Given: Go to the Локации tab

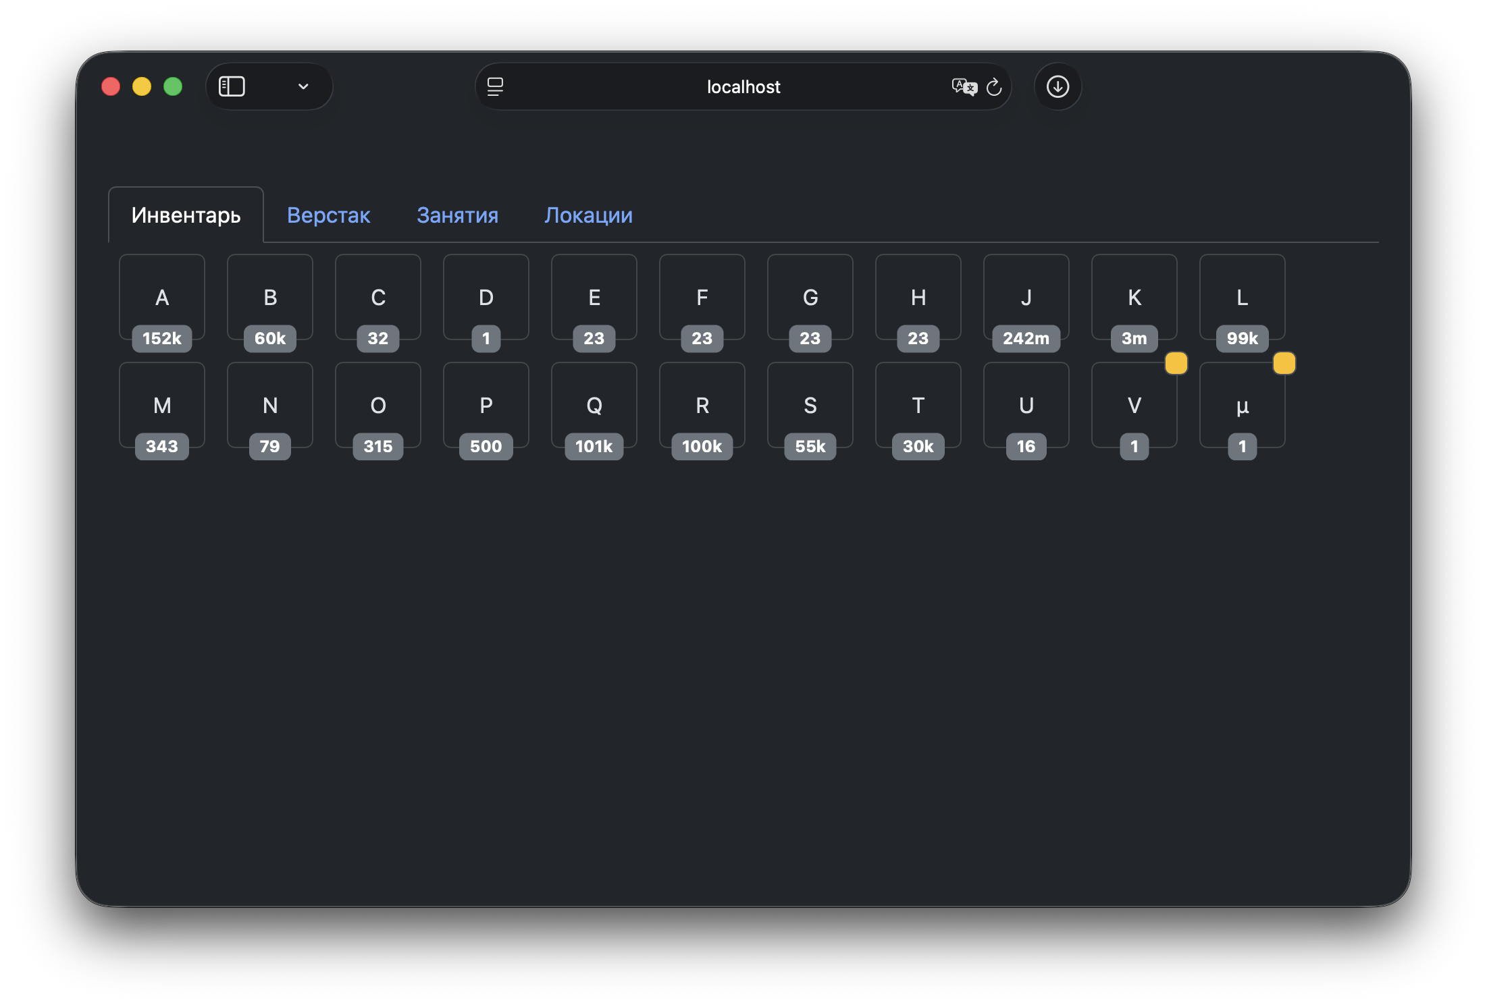Looking at the screenshot, I should [588, 215].
